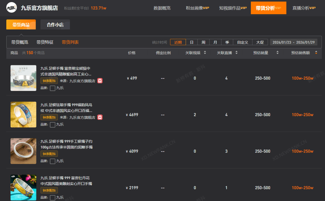Click the 钟表配饰 tag on third product
This screenshot has height=201, width=325.
(x=49, y=154)
